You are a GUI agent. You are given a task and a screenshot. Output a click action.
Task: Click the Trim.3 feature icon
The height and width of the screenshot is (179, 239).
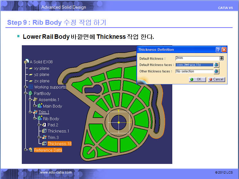point(44,137)
